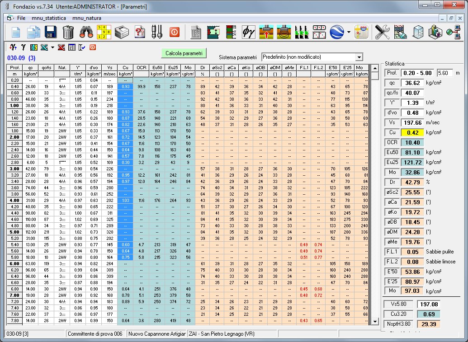468x342 pixels.
Task: Click the qc/fs button in Statistica panel
Action: [x=392, y=93]
